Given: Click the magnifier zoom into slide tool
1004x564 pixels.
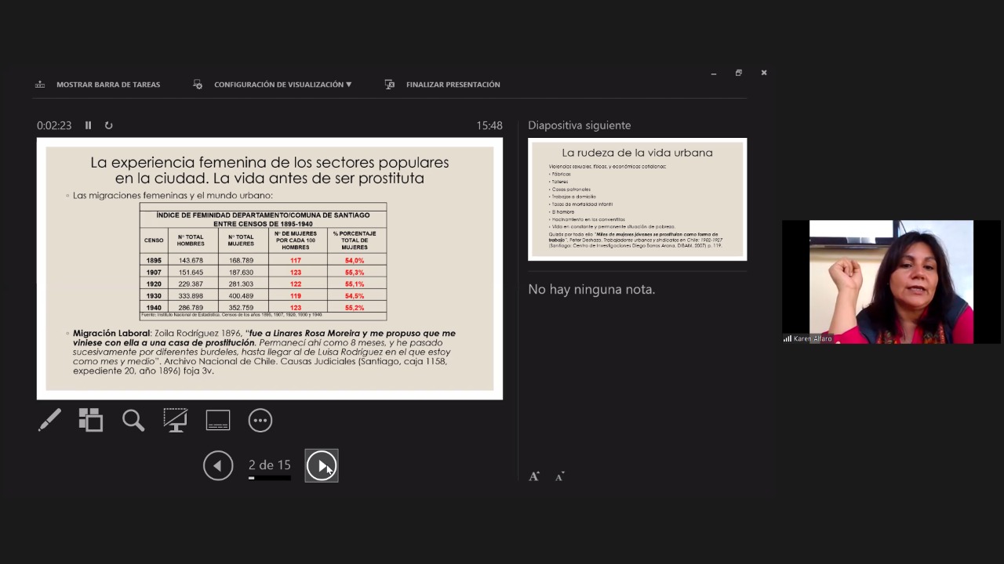Looking at the screenshot, I should [133, 421].
